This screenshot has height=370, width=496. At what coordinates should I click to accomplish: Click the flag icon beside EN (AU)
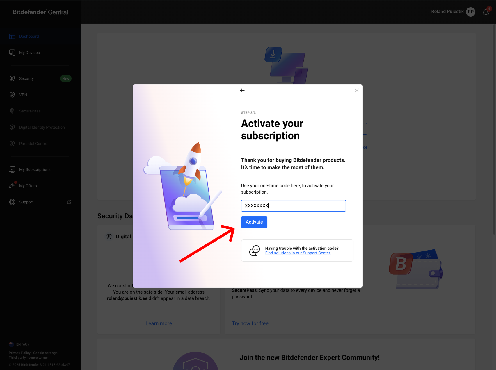(x=11, y=344)
